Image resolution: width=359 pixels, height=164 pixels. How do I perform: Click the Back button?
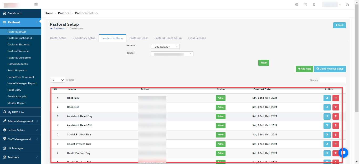tap(340, 25)
